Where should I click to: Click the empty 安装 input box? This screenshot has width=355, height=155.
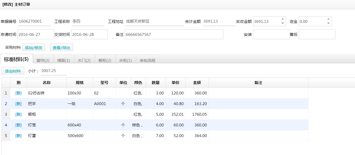[x=271, y=34]
